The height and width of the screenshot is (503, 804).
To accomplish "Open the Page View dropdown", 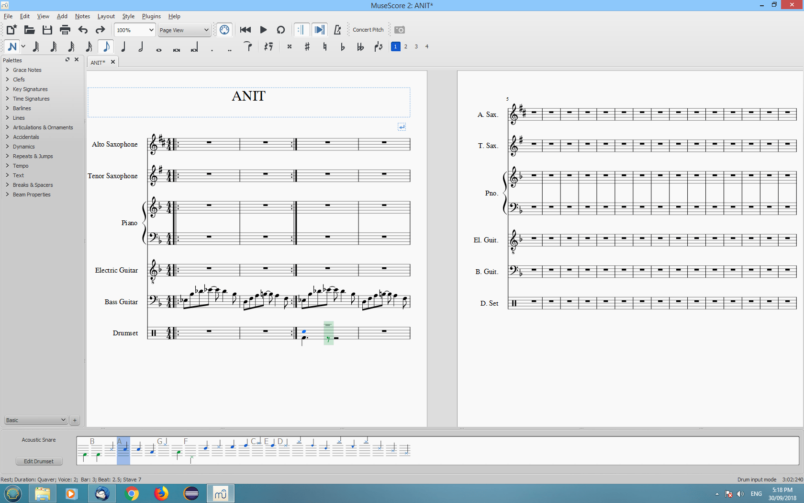I will 184,30.
